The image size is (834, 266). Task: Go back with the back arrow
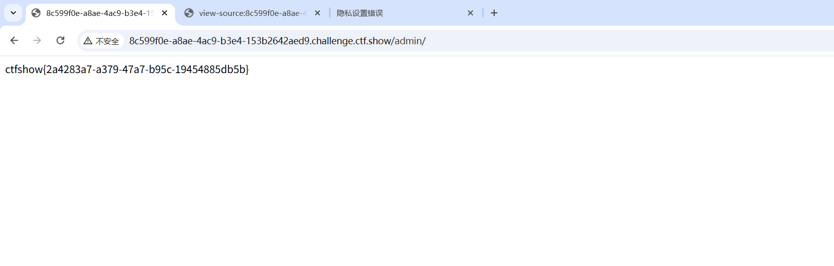[x=14, y=41]
